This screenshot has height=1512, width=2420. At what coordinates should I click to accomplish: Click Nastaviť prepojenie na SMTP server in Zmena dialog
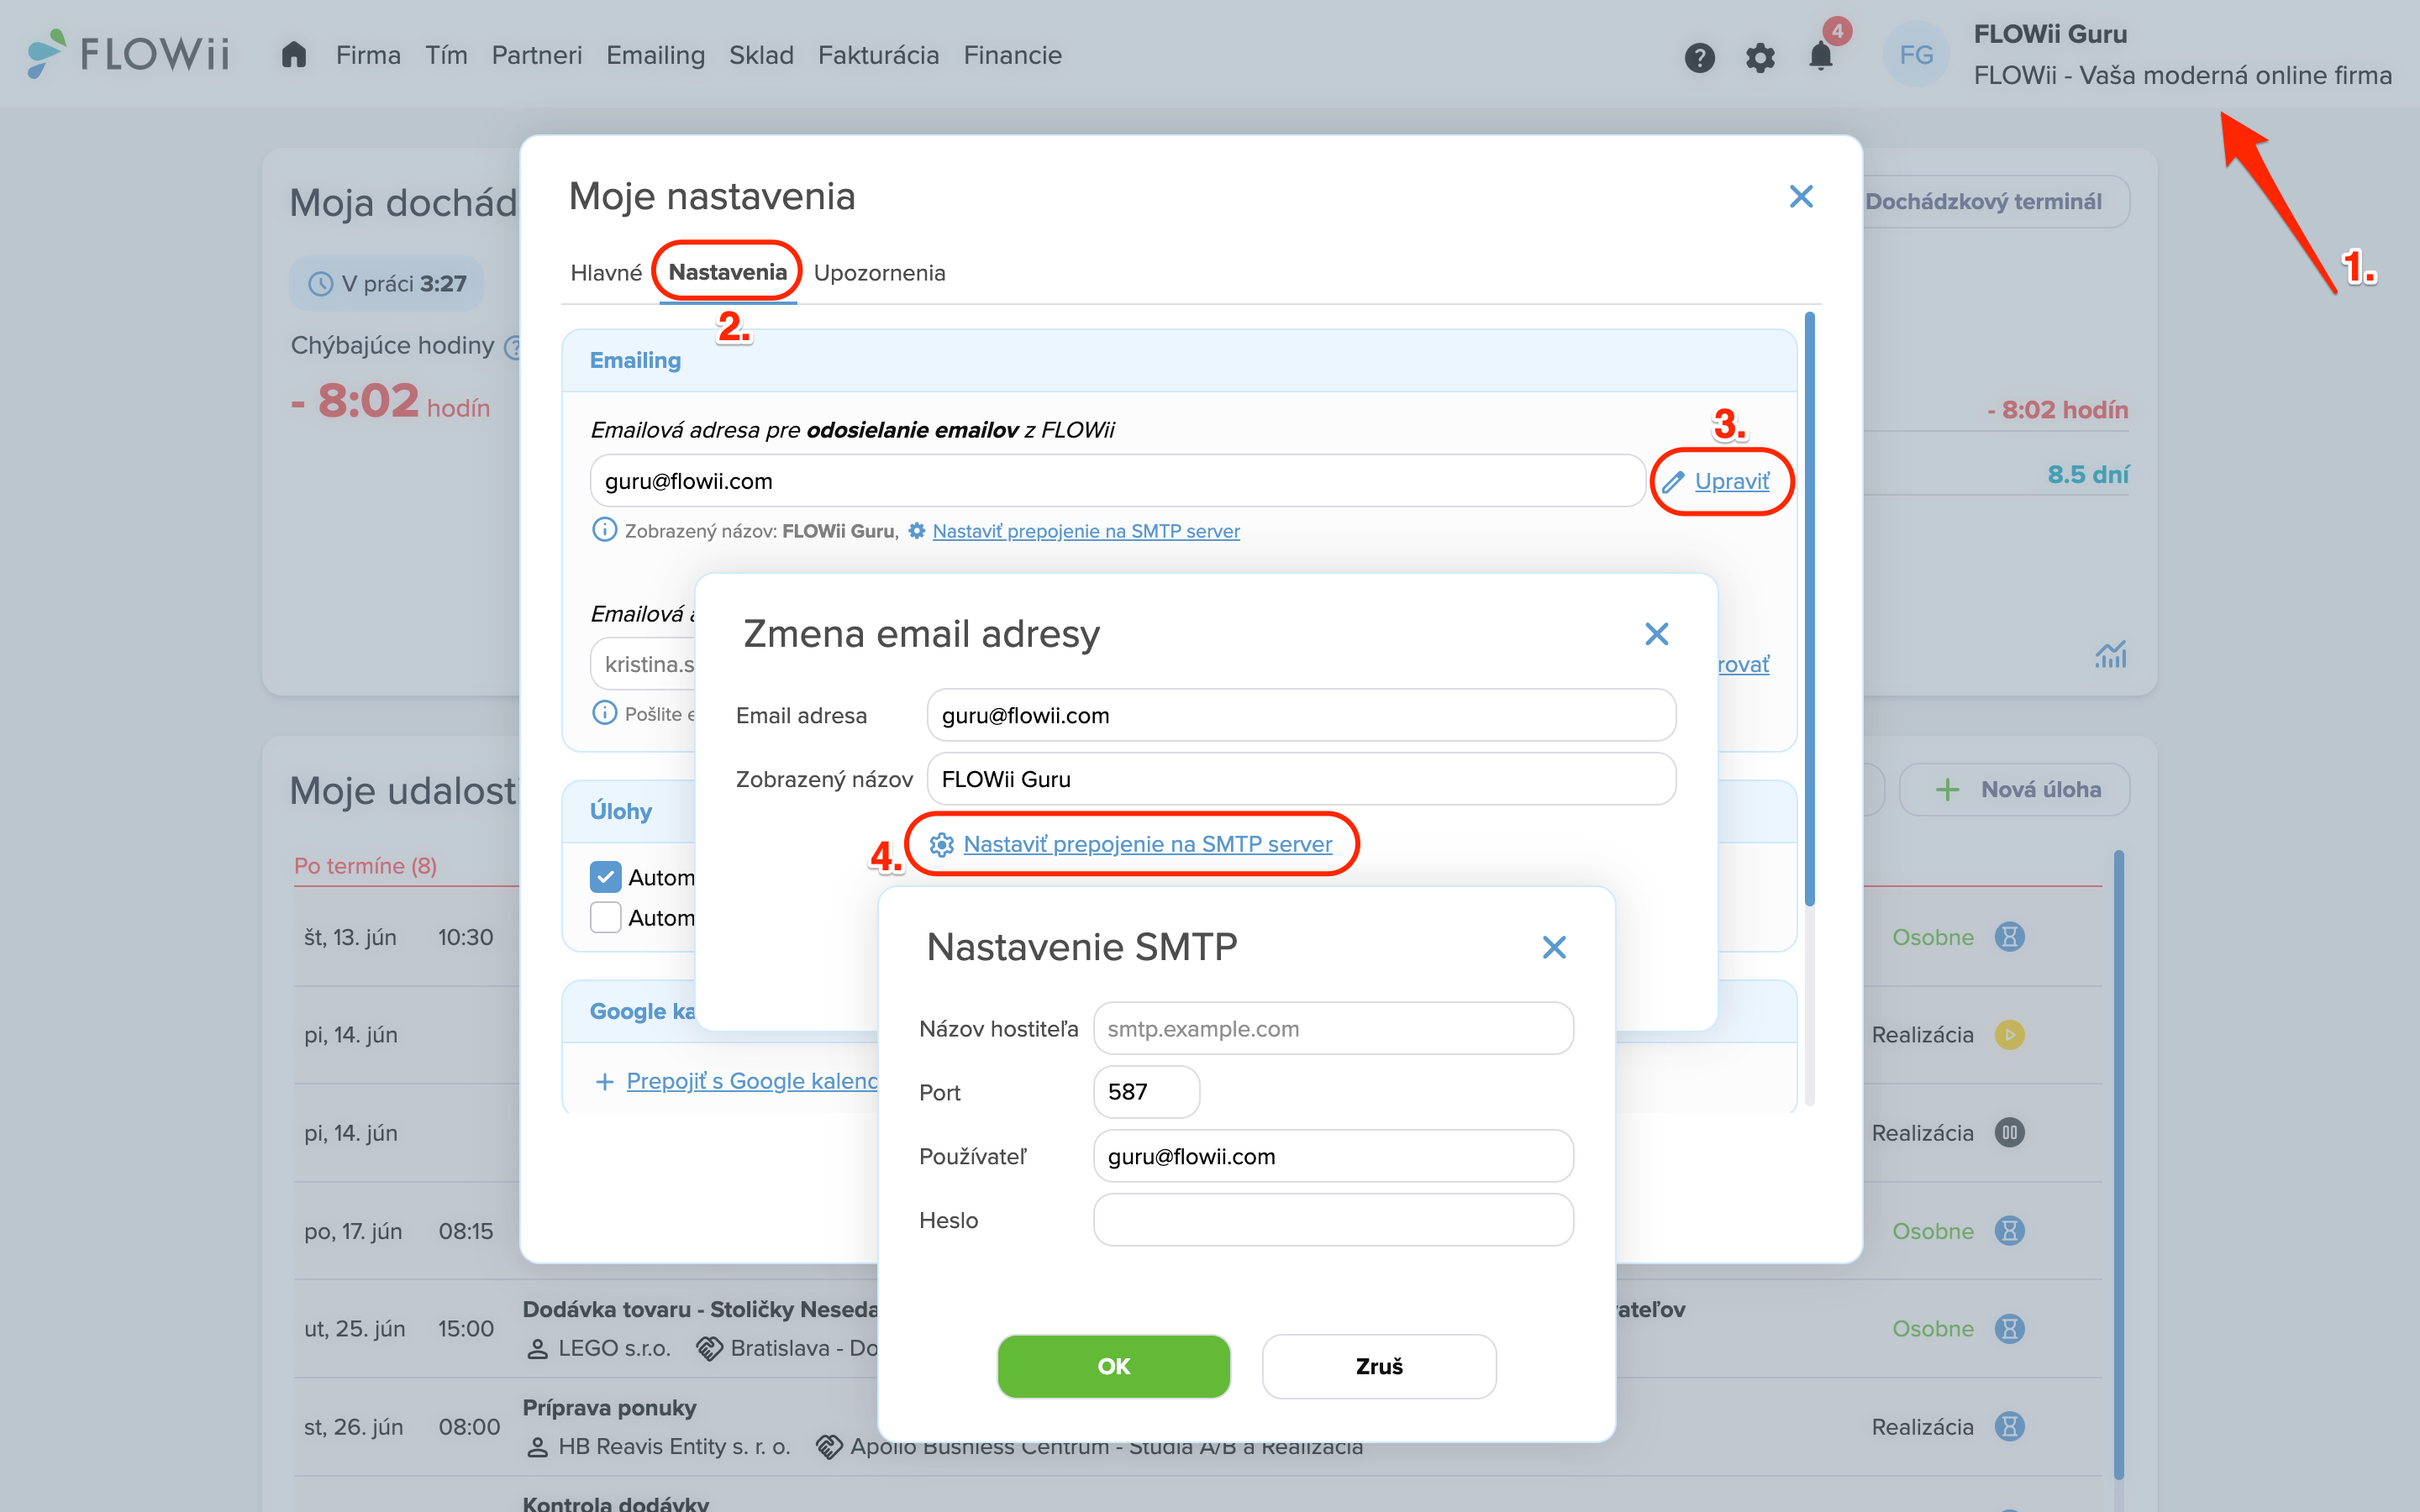tap(1147, 844)
